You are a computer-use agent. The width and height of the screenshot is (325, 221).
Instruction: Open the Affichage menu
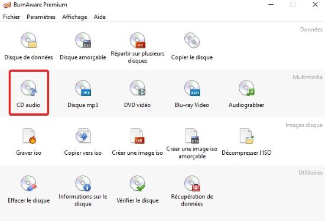click(74, 17)
